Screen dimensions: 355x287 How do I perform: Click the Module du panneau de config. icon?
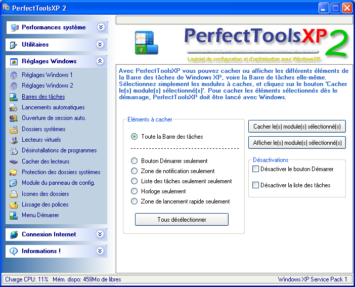coord(14,183)
